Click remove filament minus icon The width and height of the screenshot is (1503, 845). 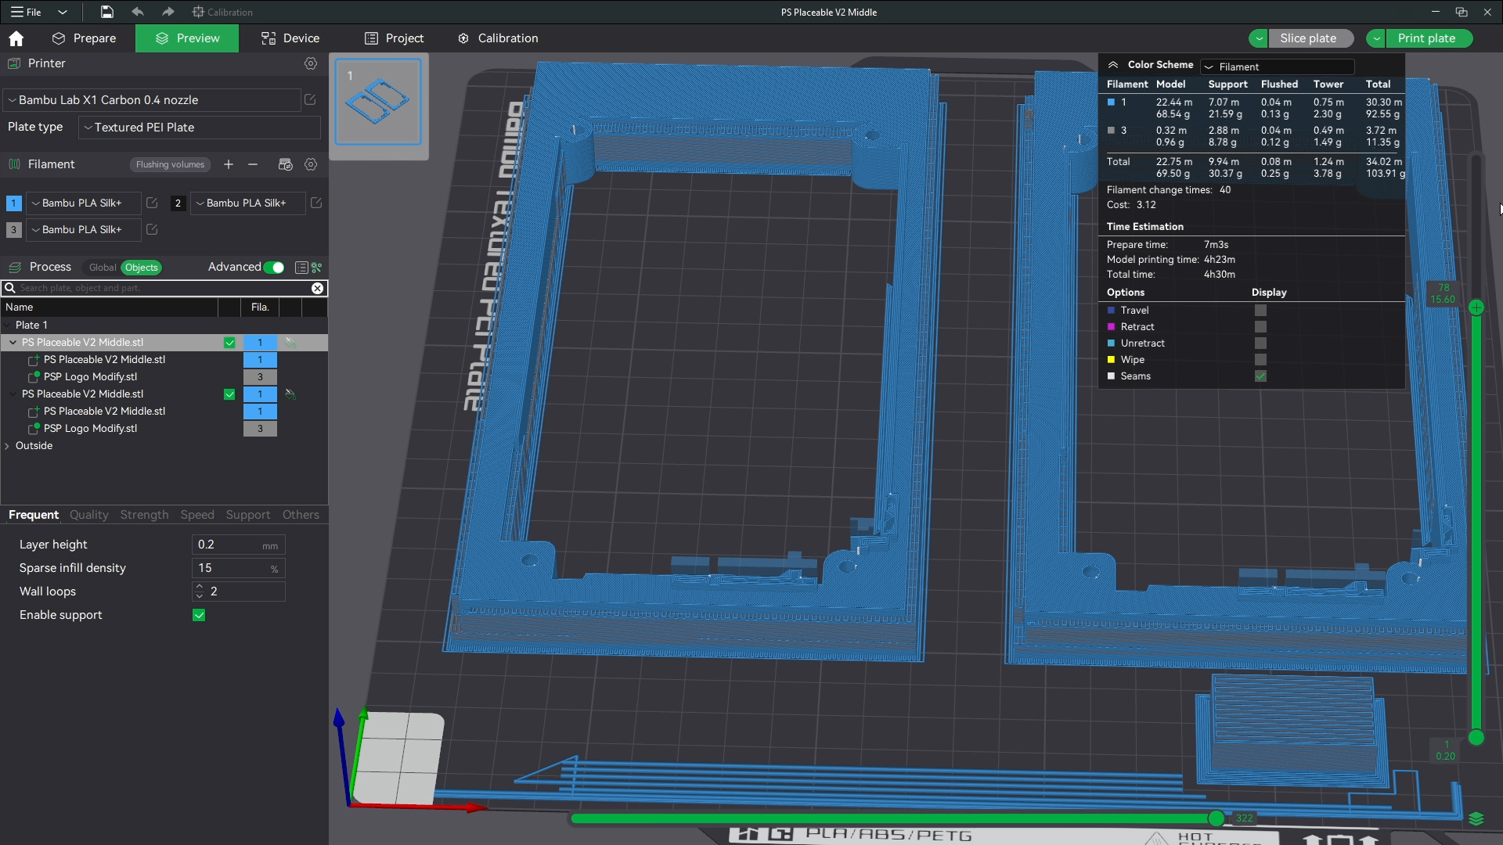coord(253,164)
